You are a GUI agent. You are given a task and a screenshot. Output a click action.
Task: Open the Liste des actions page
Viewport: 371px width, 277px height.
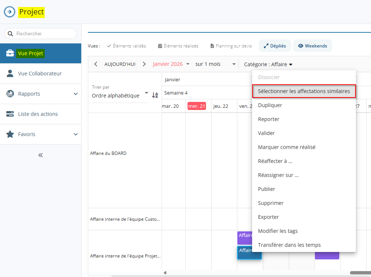coord(38,114)
